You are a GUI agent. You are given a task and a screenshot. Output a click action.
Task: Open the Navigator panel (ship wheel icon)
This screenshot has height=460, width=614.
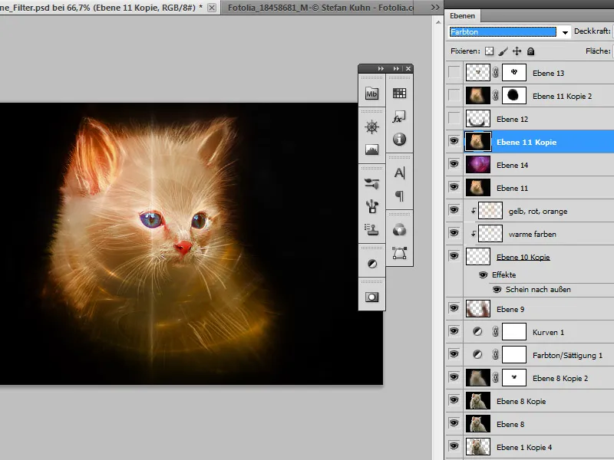coord(372,127)
